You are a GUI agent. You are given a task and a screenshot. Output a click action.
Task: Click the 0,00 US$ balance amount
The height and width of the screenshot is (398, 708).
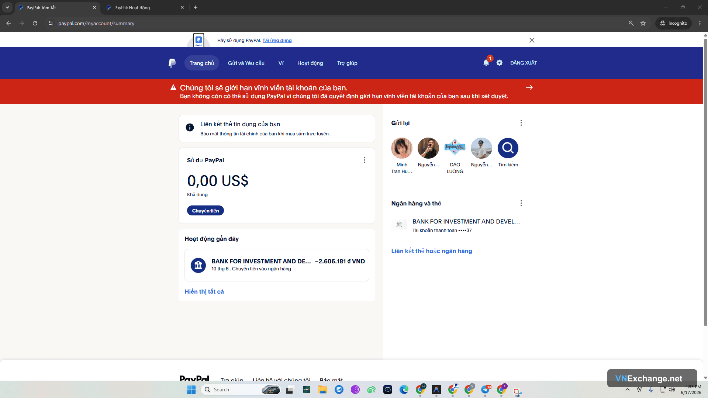tap(218, 181)
